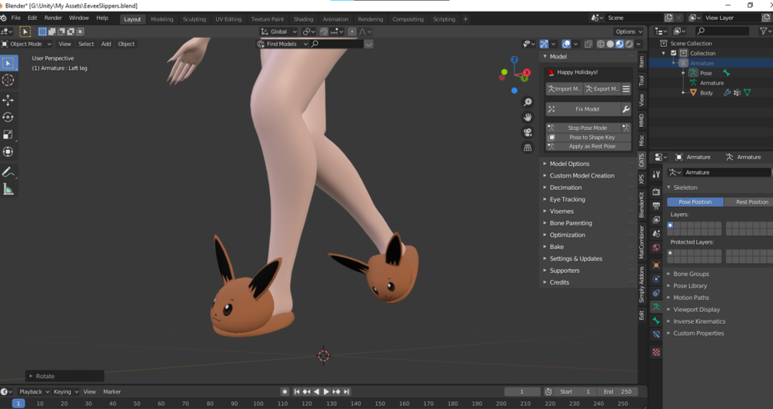Activate the Cursor tool
The height and width of the screenshot is (409, 773).
tap(8, 80)
